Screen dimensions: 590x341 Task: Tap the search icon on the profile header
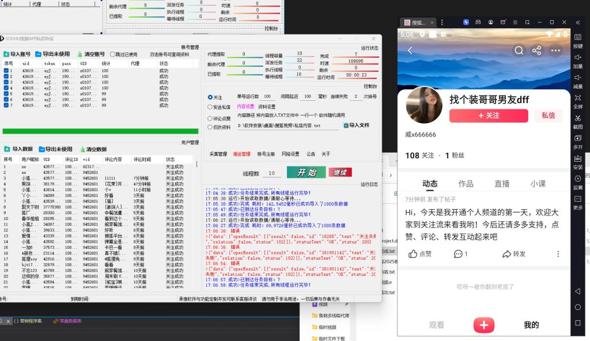point(519,51)
